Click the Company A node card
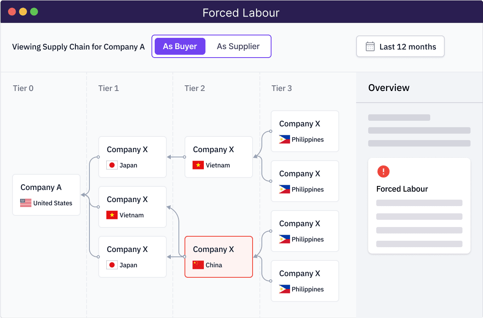Screen dimensions: 483x318 click(x=46, y=194)
